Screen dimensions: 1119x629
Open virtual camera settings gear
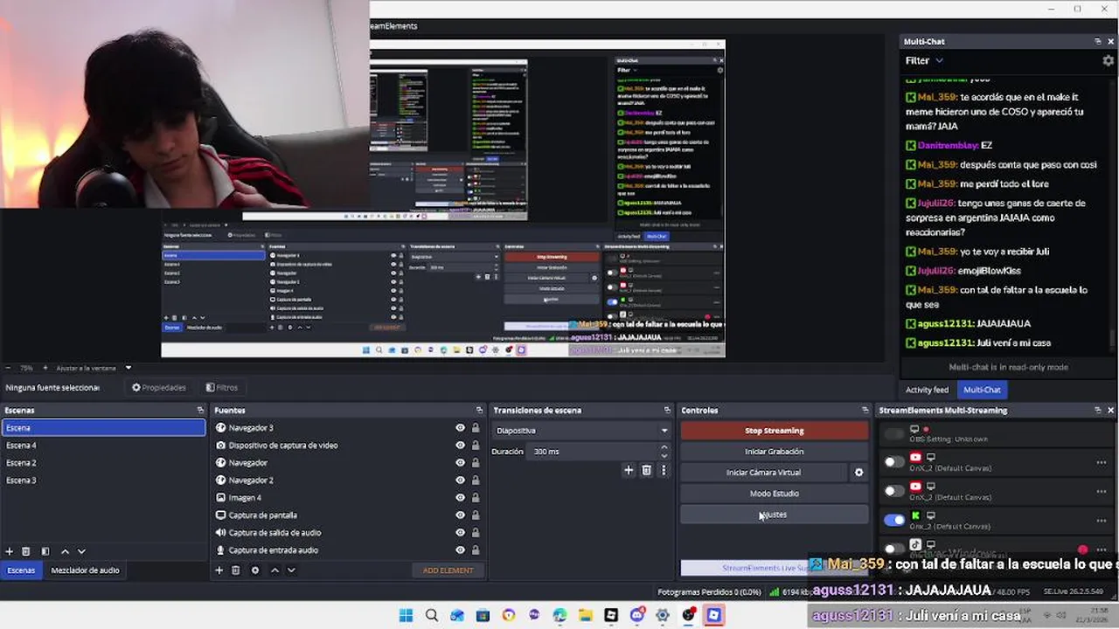858,473
